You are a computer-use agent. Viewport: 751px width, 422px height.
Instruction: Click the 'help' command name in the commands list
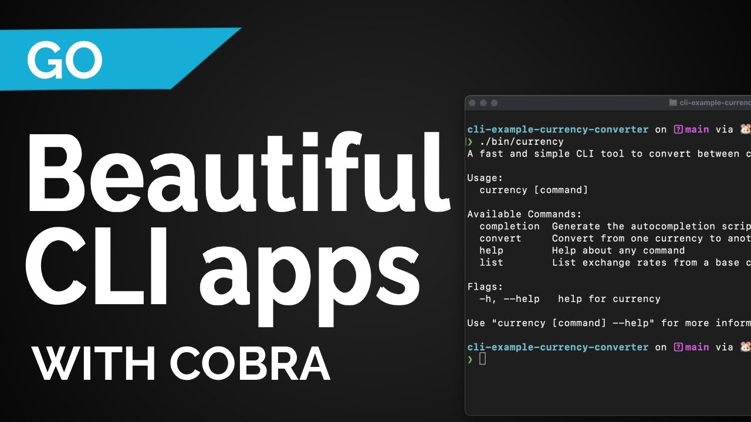tap(491, 250)
